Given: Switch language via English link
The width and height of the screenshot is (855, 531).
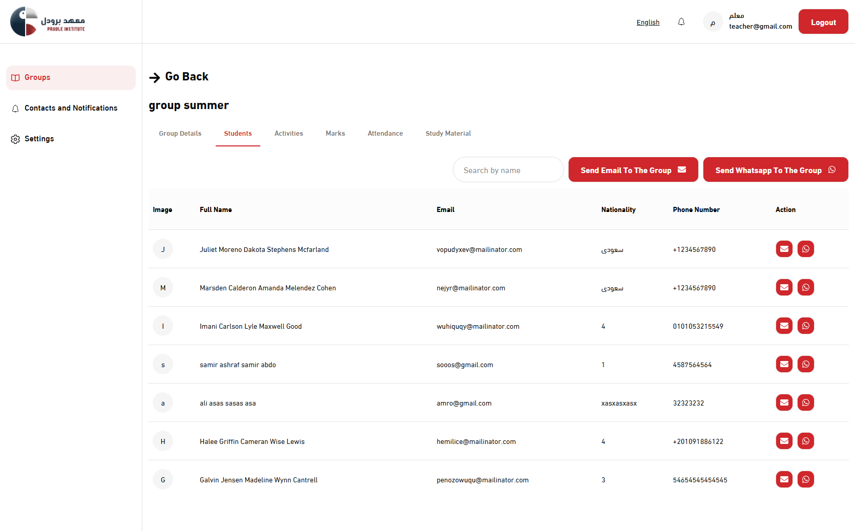Looking at the screenshot, I should tap(648, 22).
